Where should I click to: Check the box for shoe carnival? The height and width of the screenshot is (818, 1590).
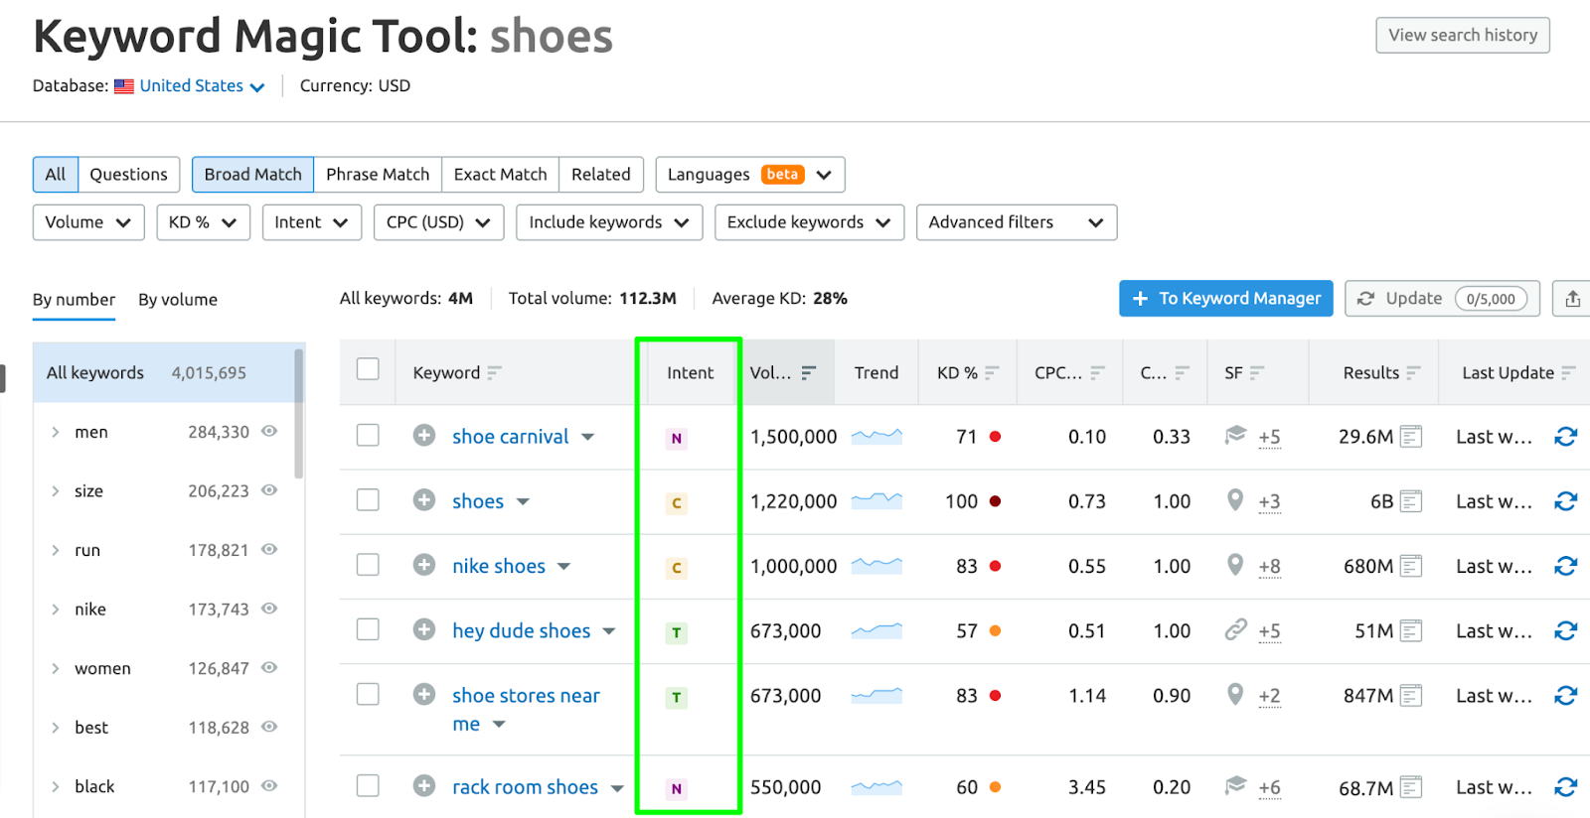click(368, 435)
